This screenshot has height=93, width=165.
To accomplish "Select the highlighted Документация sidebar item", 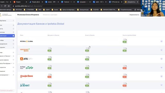I will (7, 36).
